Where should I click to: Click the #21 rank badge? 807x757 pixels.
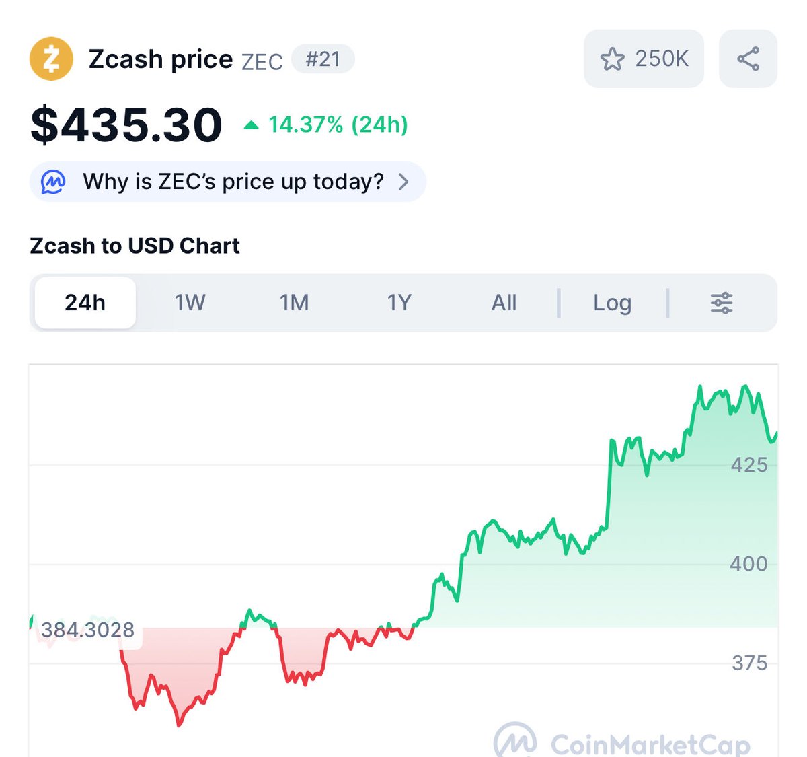(x=323, y=59)
